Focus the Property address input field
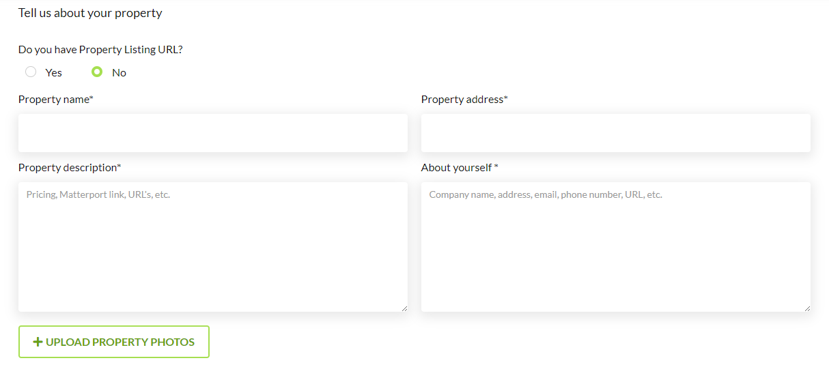The height and width of the screenshot is (367, 829). [616, 133]
